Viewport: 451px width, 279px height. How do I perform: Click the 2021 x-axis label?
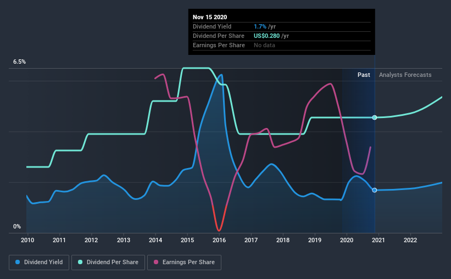pyautogui.click(x=378, y=240)
